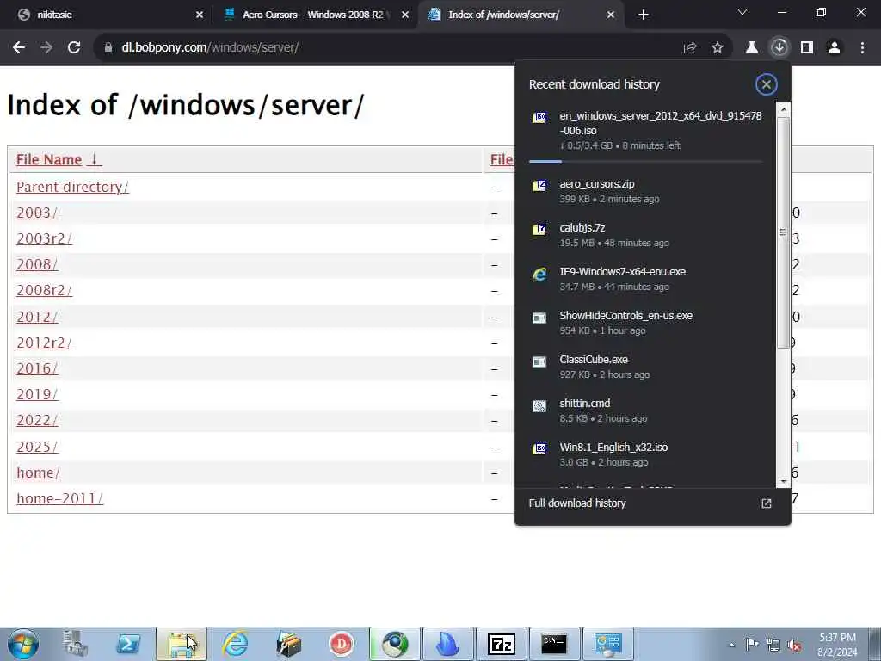Image resolution: width=881 pixels, height=661 pixels.
Task: Open the 2019/ folder link
Action: point(37,394)
